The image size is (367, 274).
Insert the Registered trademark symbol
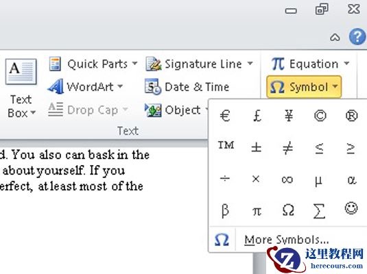click(x=351, y=116)
